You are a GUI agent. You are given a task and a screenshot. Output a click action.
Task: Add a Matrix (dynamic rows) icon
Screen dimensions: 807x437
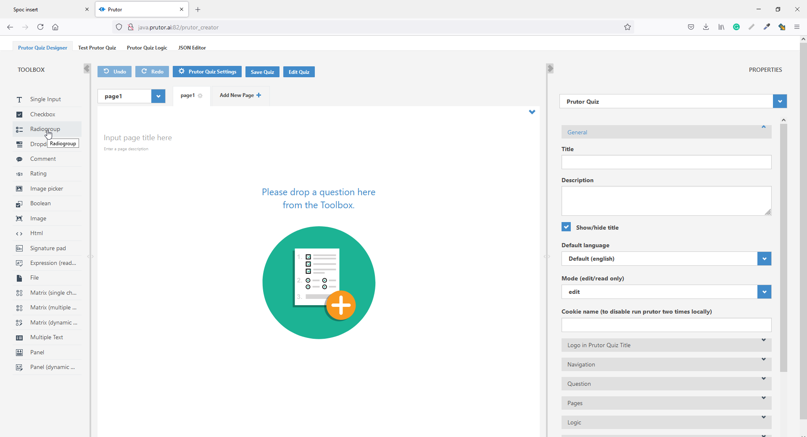click(x=19, y=323)
